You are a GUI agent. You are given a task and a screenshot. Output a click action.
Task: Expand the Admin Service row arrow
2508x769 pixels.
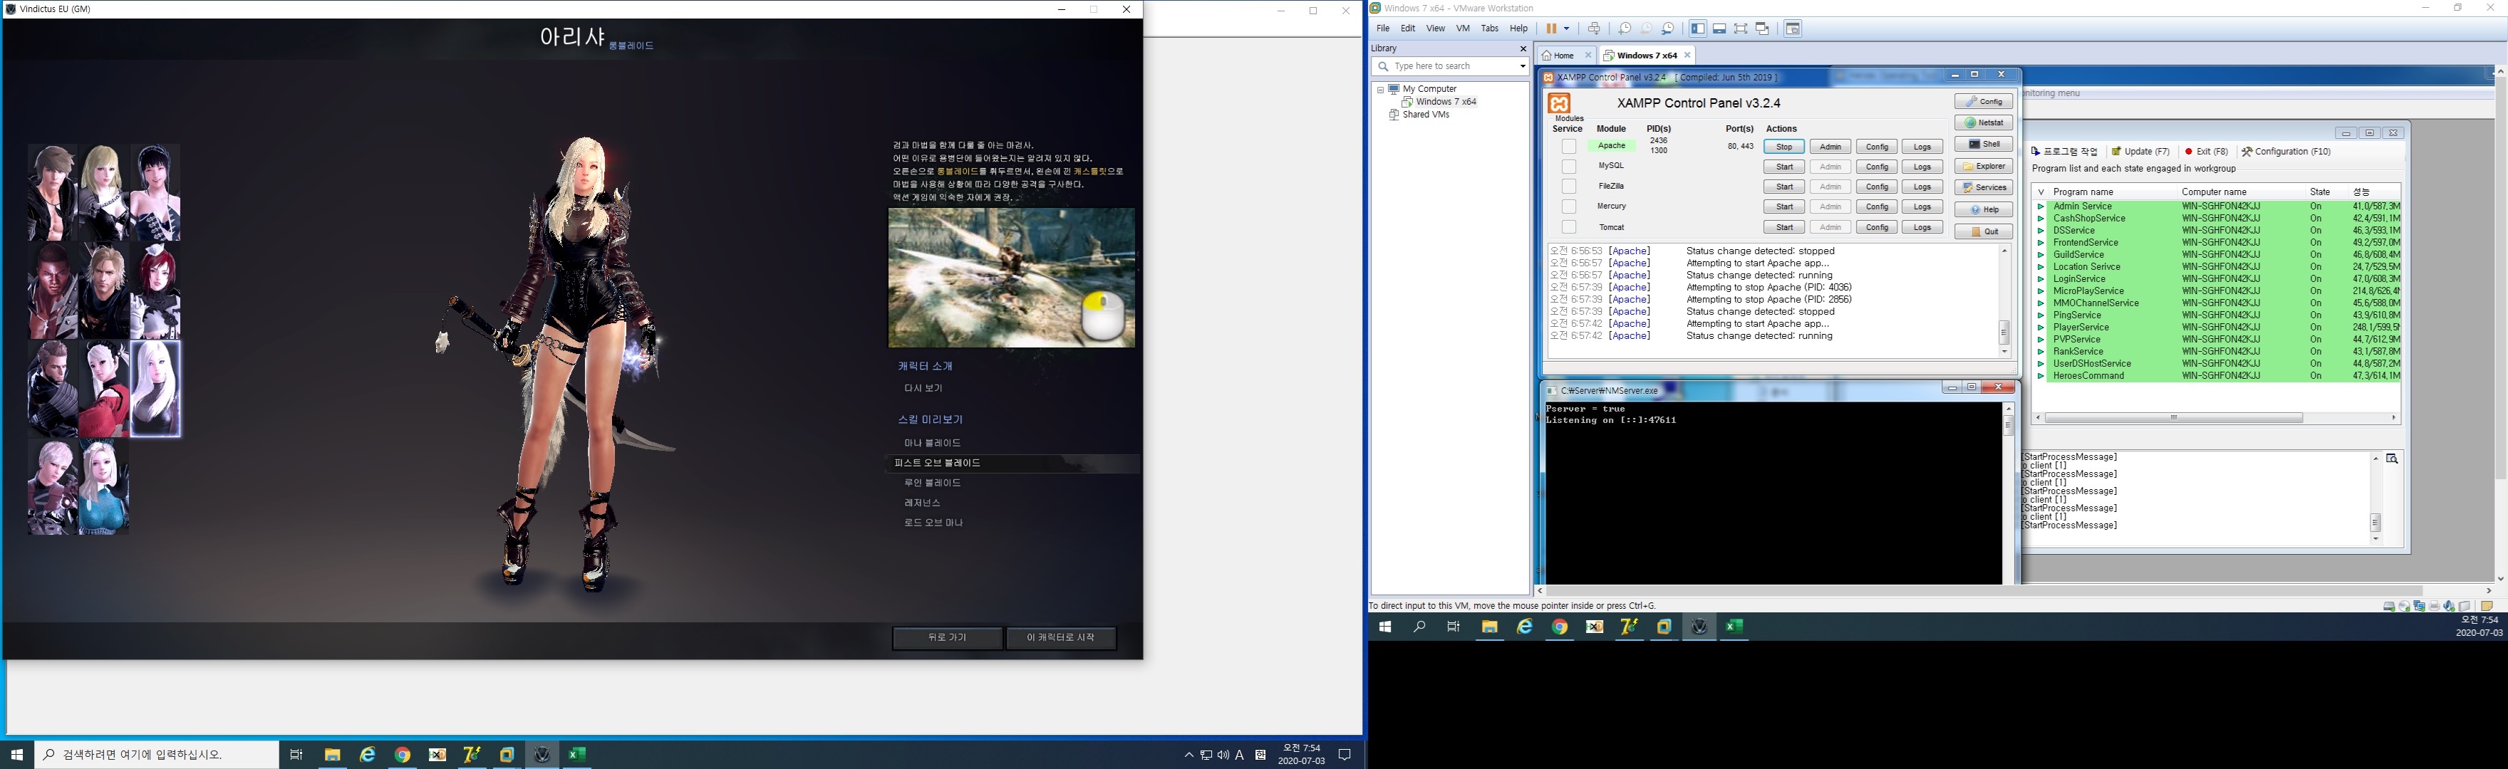[2041, 206]
